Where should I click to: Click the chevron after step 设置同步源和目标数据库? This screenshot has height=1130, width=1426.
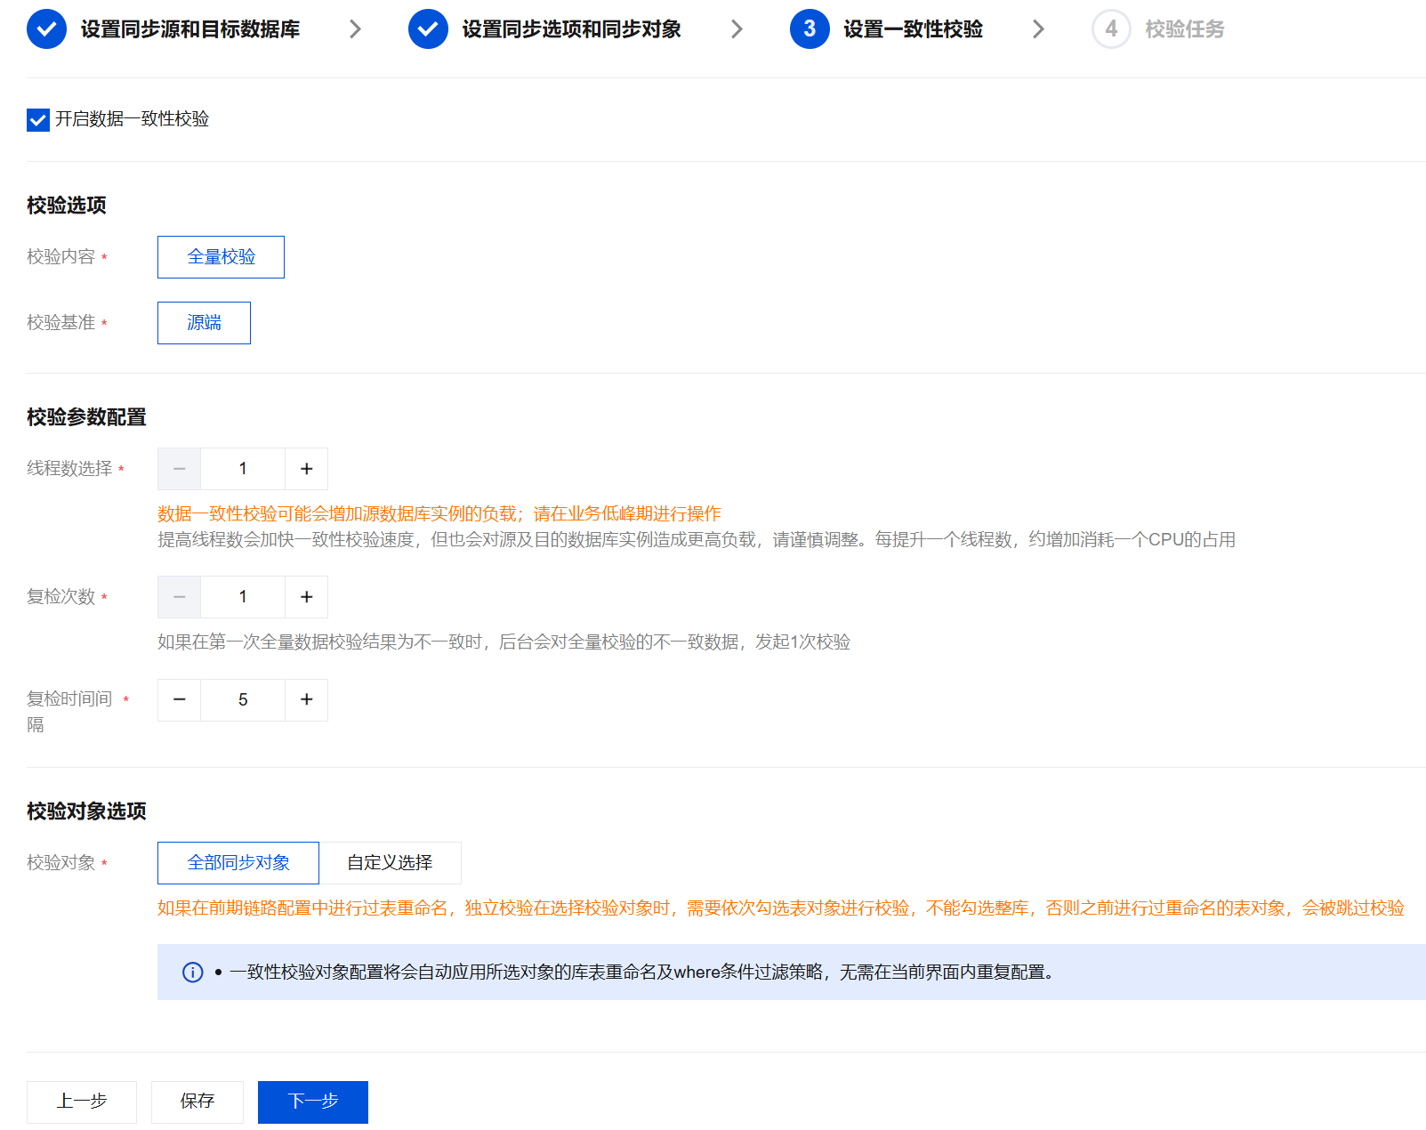tap(355, 29)
